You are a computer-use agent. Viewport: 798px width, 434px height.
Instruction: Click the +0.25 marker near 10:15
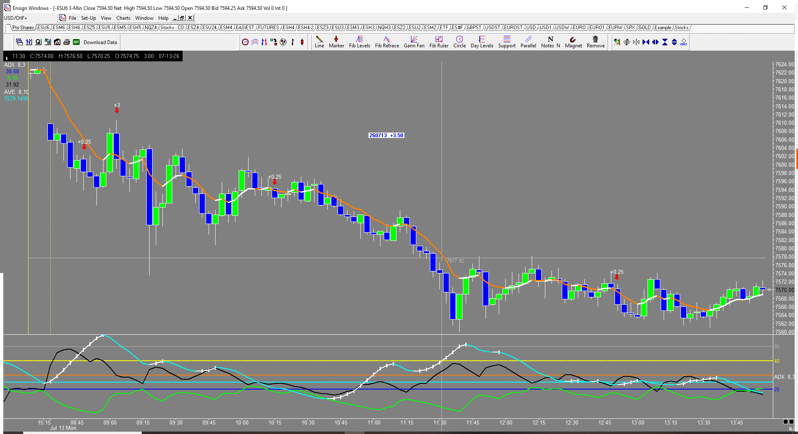coord(275,180)
